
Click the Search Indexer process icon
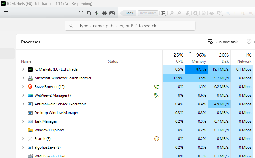point(30,78)
